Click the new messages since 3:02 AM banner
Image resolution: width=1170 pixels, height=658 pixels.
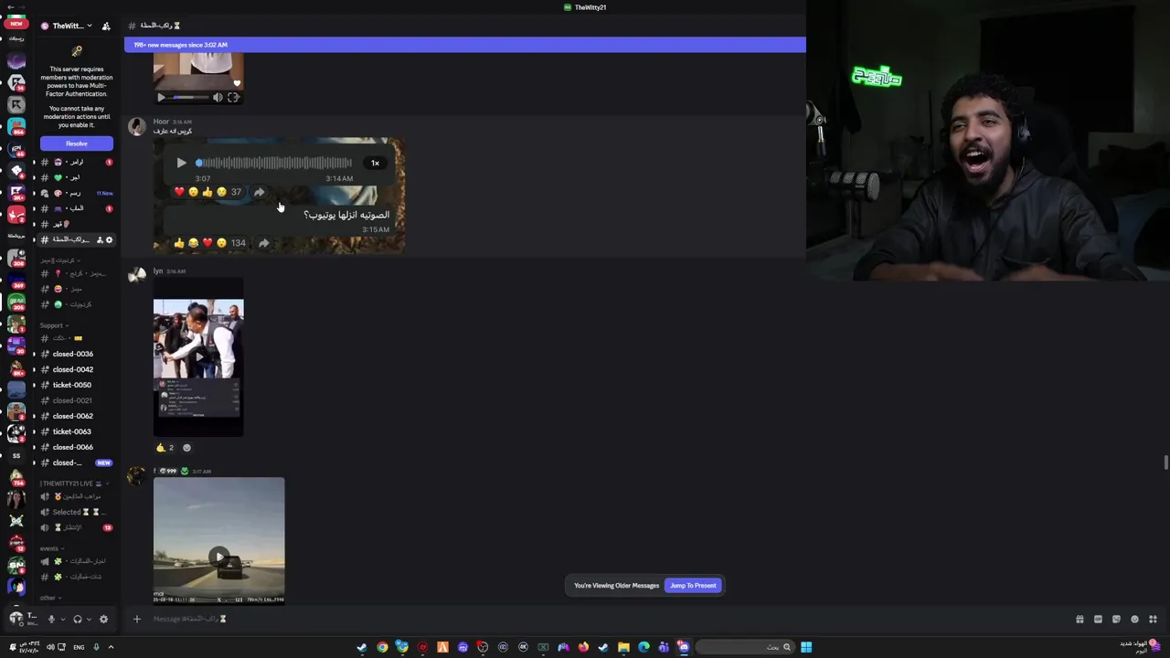point(465,45)
